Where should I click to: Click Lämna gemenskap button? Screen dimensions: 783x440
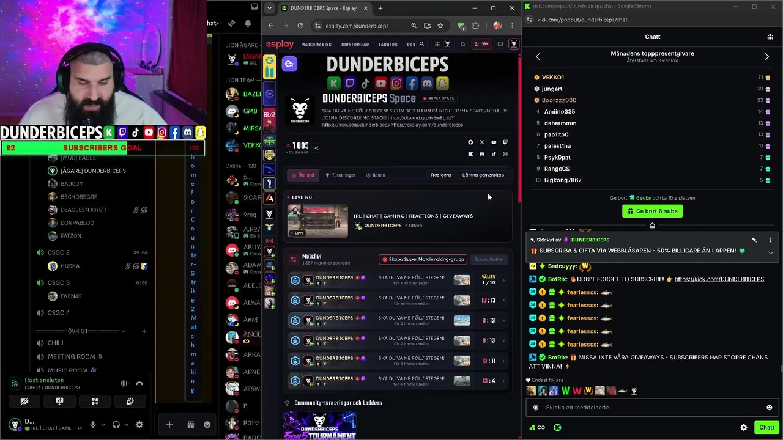click(483, 175)
